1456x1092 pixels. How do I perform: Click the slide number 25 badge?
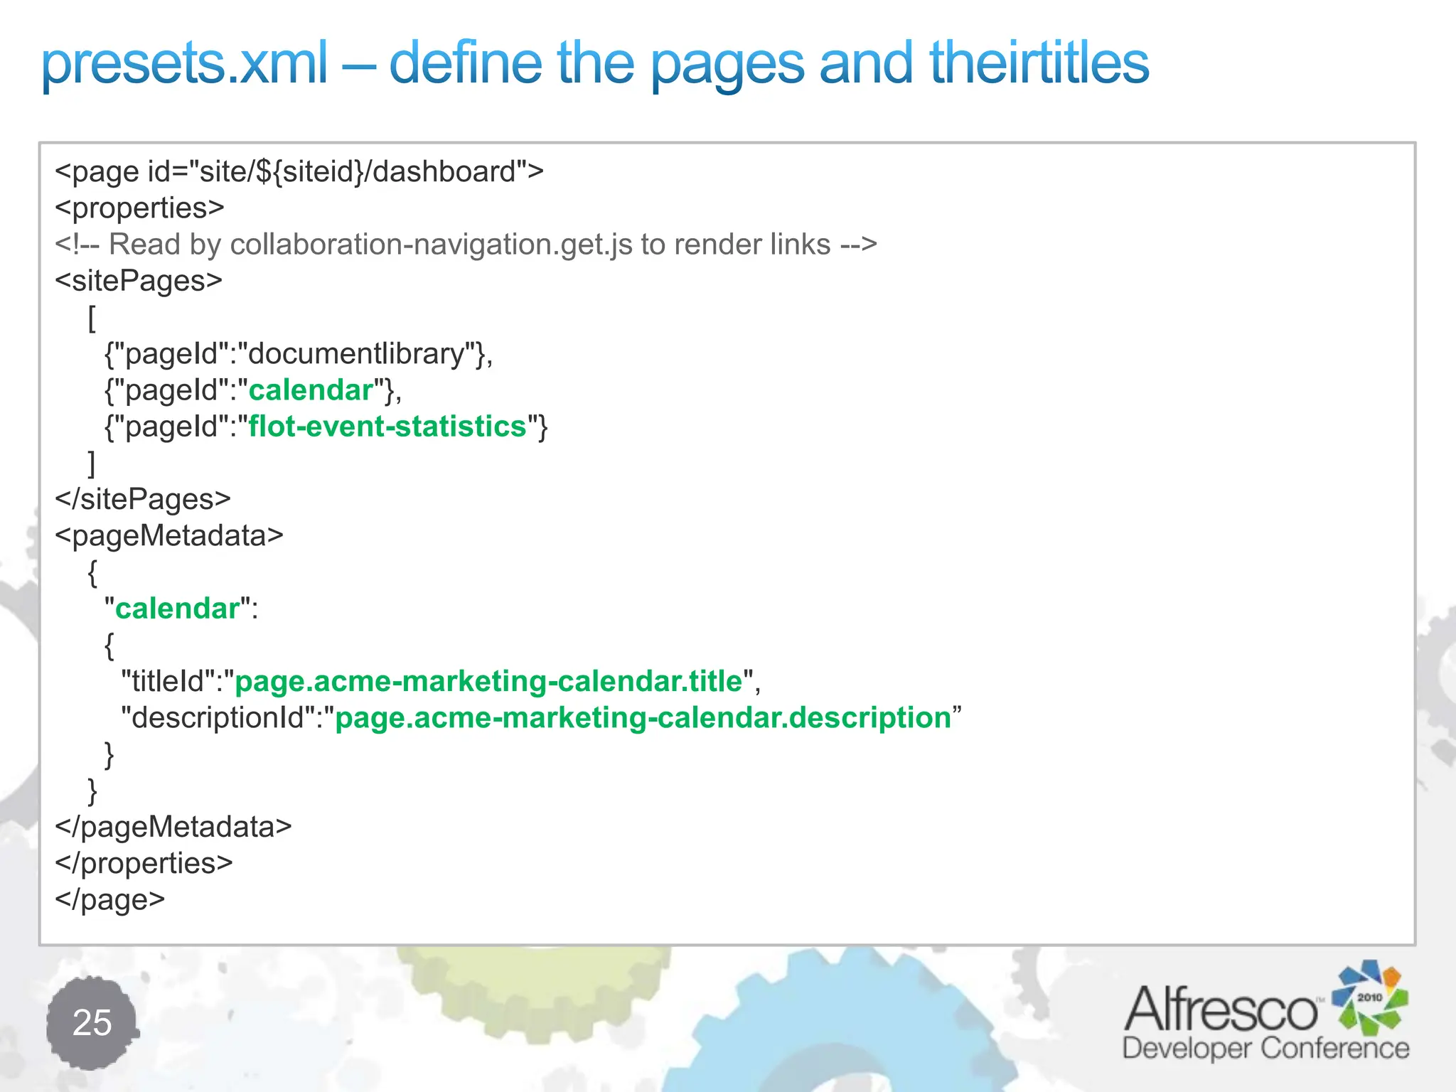tap(92, 1022)
